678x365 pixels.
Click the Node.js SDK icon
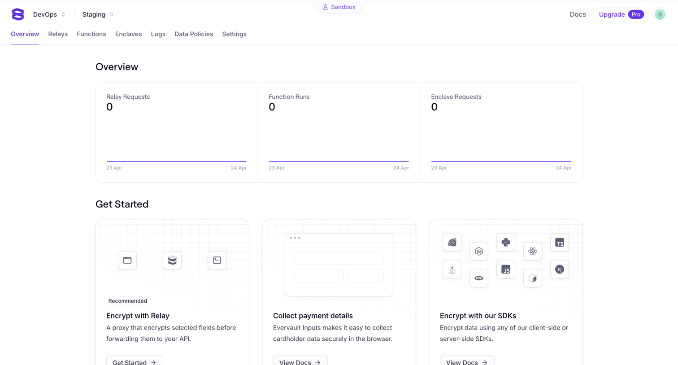tap(479, 251)
